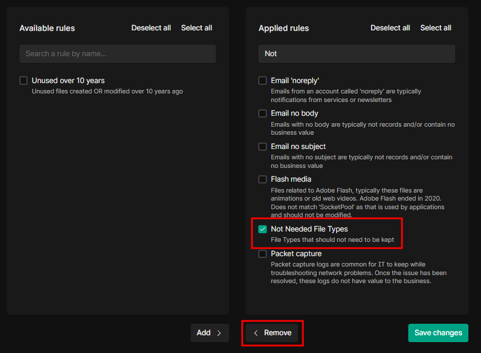Viewport: 481px width, 353px height.
Task: Save changes to the rules
Action: (x=438, y=333)
